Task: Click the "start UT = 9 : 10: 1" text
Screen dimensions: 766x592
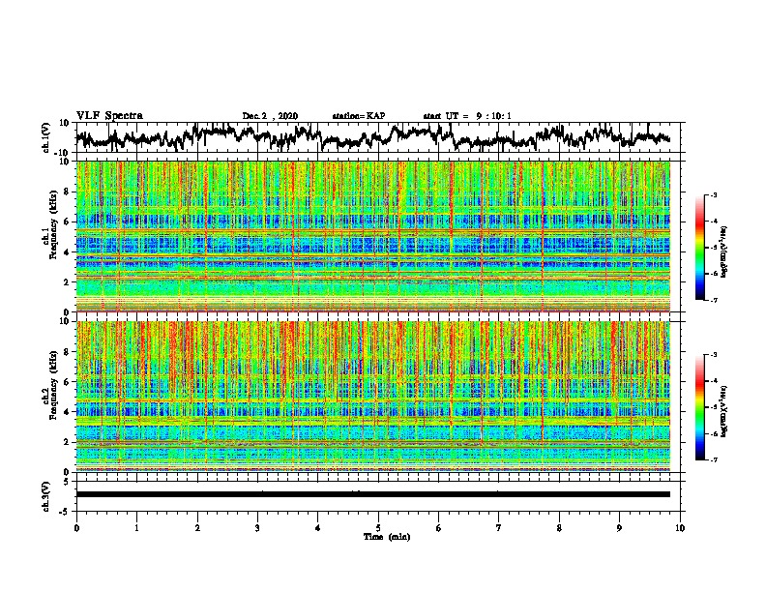Action: pyautogui.click(x=467, y=116)
